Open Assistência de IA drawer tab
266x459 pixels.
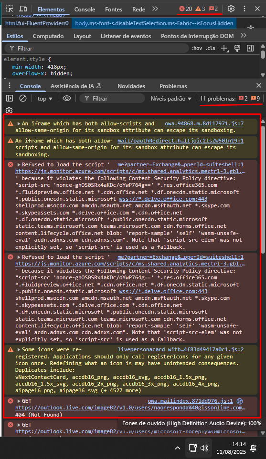[x=75, y=86]
